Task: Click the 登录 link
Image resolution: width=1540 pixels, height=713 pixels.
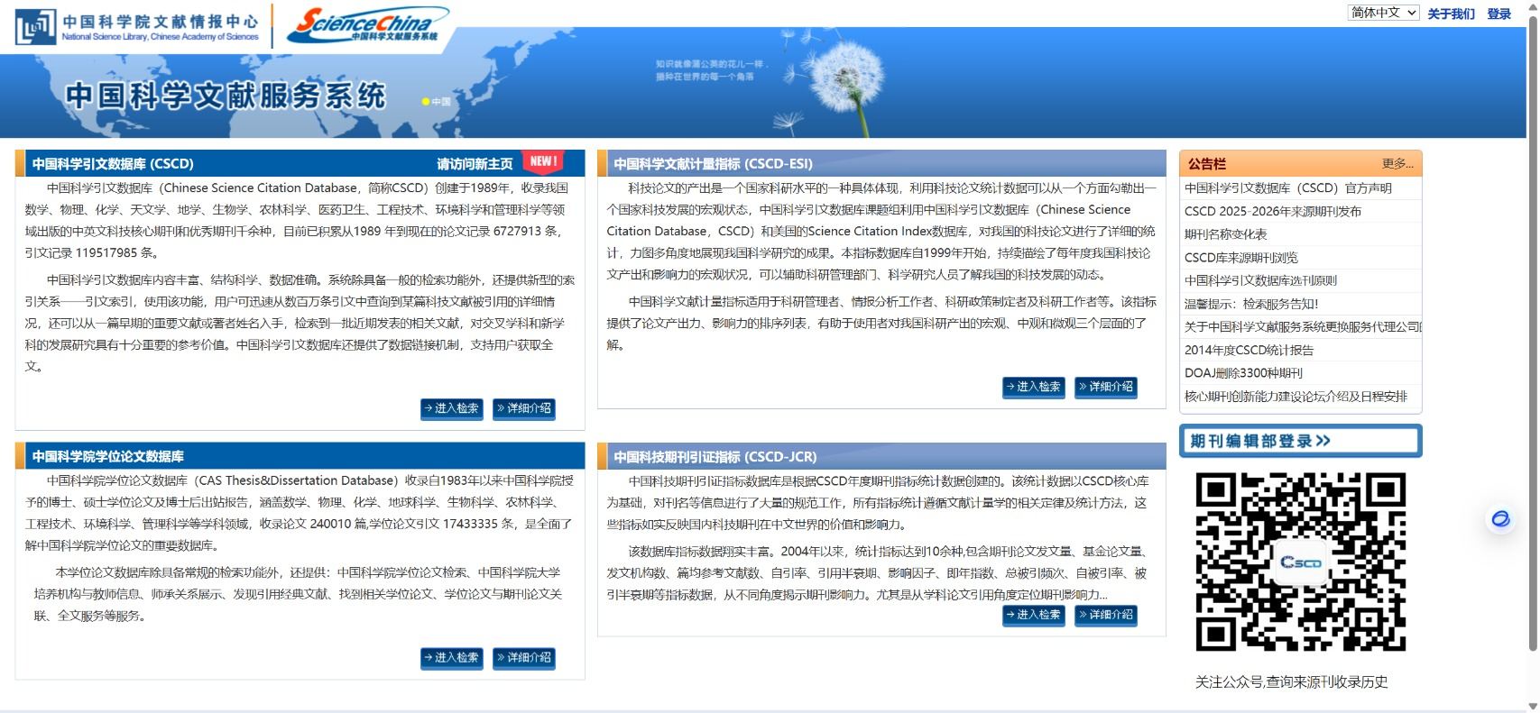Action: [x=1499, y=14]
